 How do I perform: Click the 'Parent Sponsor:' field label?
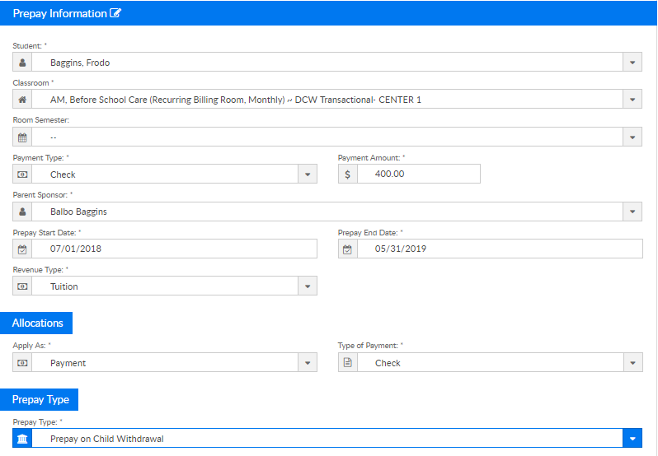[x=40, y=195]
